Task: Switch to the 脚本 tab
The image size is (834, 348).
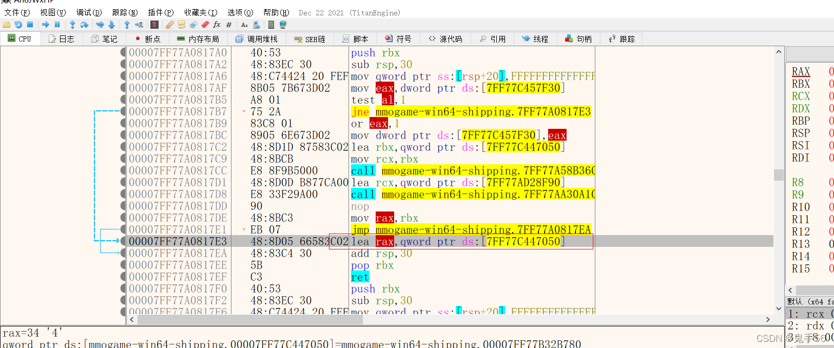Action: tap(355, 38)
